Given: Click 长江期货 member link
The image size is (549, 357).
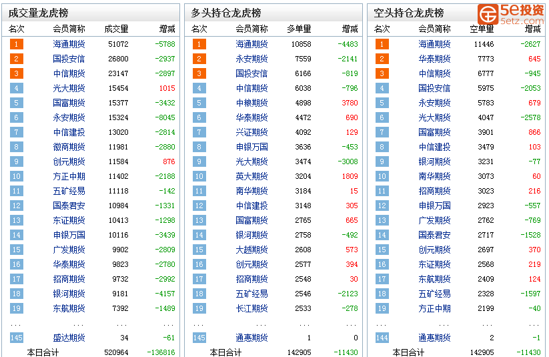Looking at the screenshot, I should pos(251,308).
